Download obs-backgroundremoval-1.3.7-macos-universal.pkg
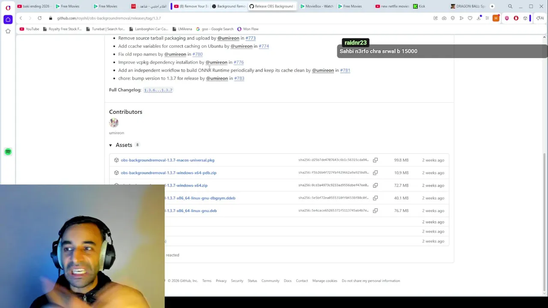This screenshot has width=548, height=308. [167, 160]
